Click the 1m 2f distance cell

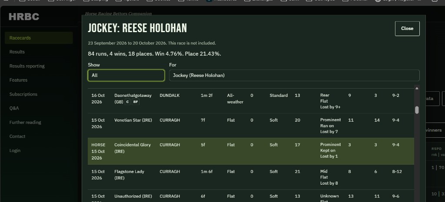[x=206, y=95]
